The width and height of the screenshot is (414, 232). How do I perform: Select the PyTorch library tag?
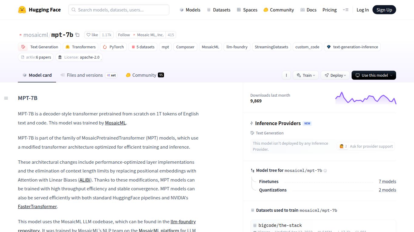(x=113, y=47)
